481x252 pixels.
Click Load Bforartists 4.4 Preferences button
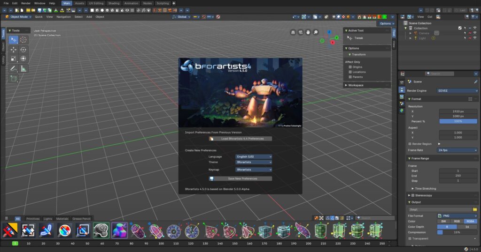240,139
